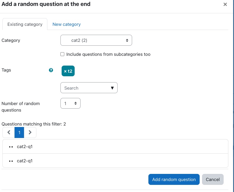
Task: Tick Include questions from subcategories checkbox
Action: [x=62, y=54]
